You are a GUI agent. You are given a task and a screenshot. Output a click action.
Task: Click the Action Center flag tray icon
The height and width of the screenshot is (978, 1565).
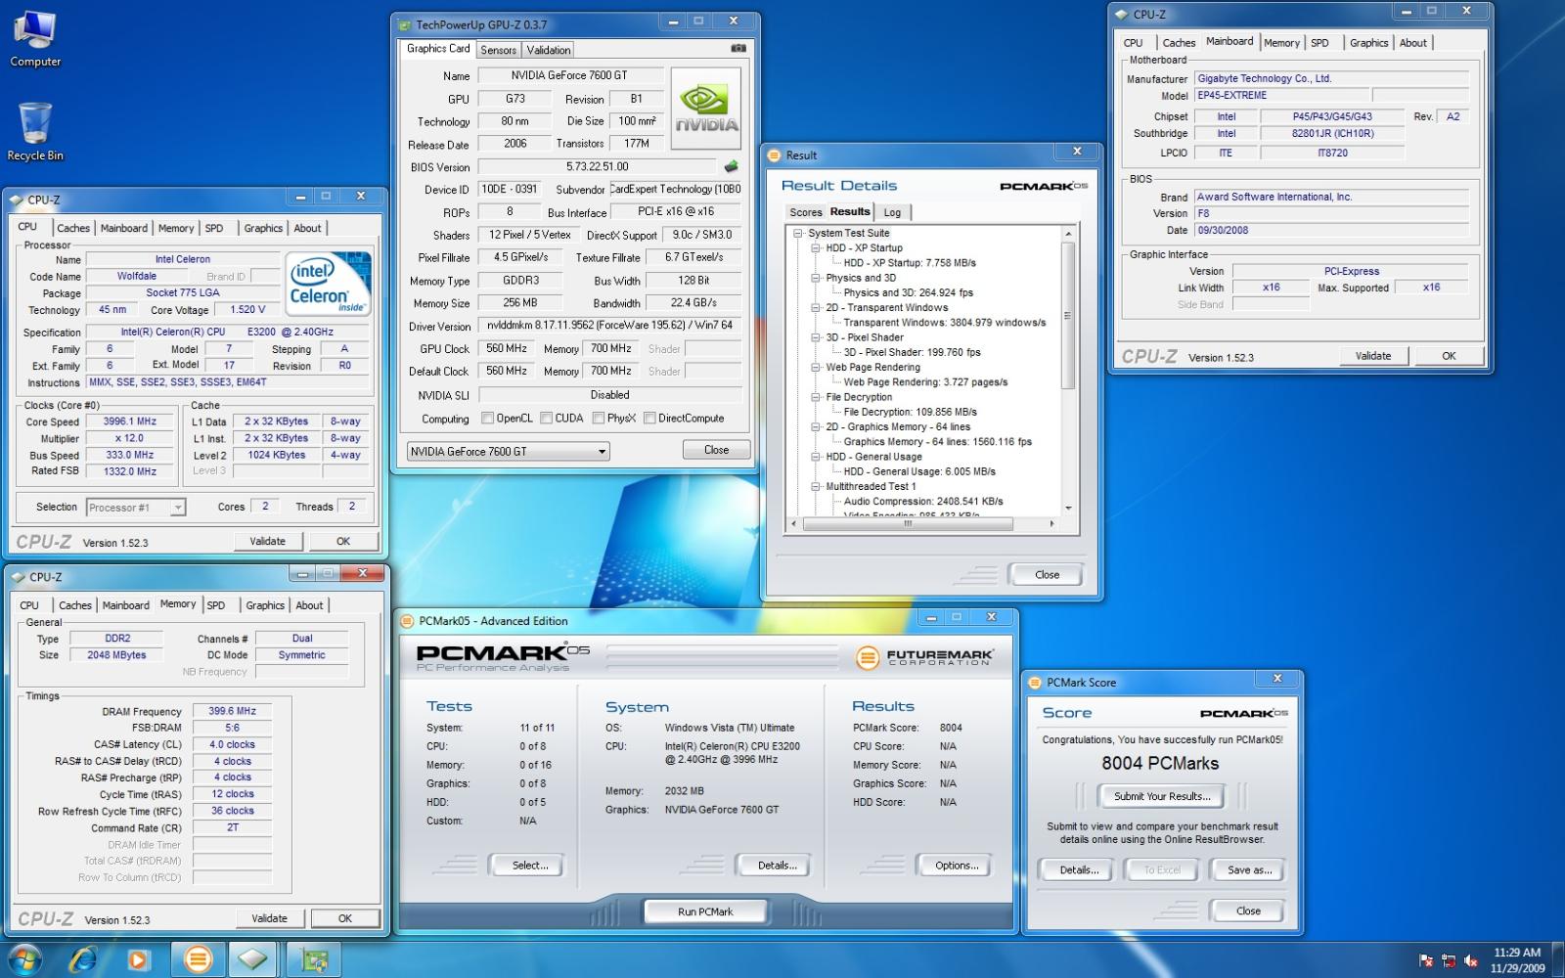click(1426, 961)
